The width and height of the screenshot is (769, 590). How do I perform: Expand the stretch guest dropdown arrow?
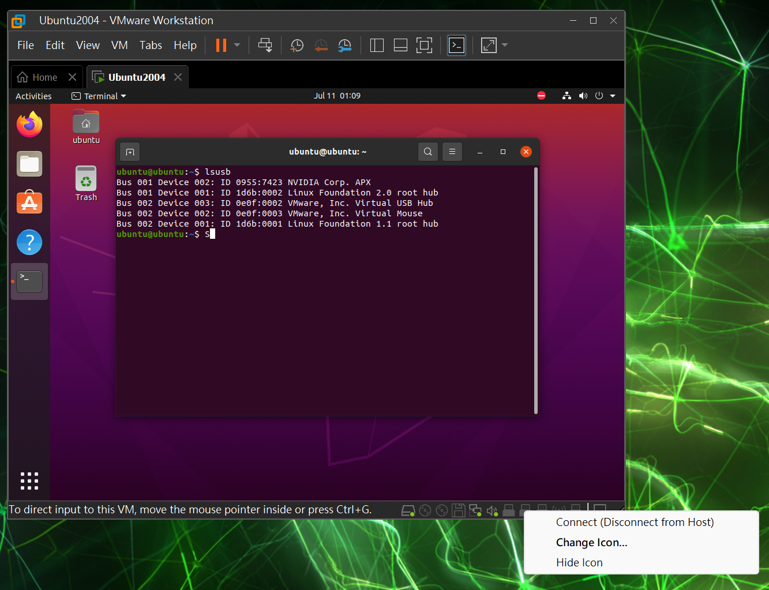(505, 45)
